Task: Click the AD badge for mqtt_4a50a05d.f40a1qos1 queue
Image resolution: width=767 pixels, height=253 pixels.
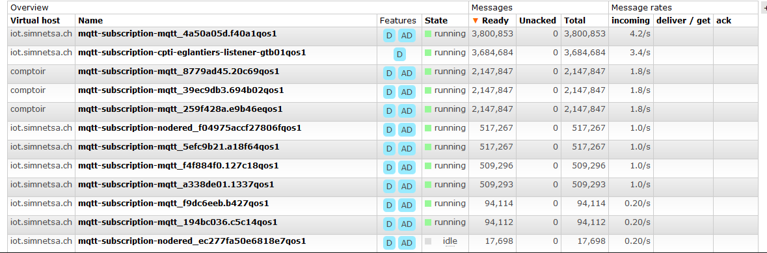Action: pyautogui.click(x=407, y=36)
